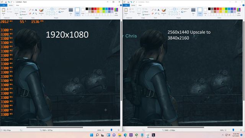Switch to the View tab in left Paint window
The image size is (245, 138).
click(18, 5)
